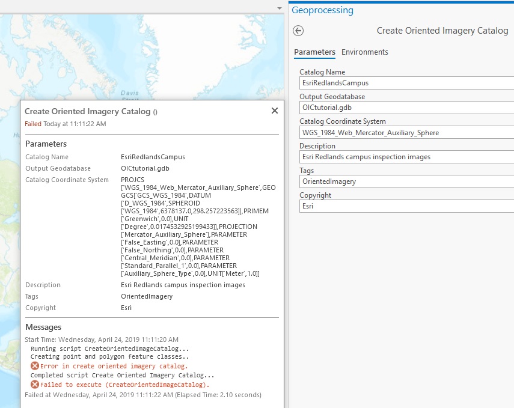
Task: Click OrientedImagery value in the popup
Action: (147, 296)
